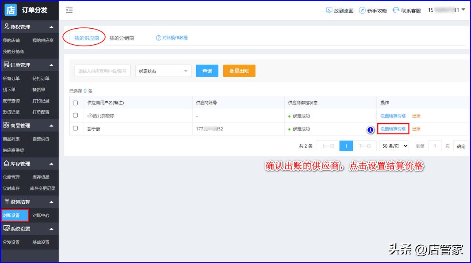Collapse the sidebar using the hamburger icon
The height and width of the screenshot is (263, 471).
tap(69, 10)
